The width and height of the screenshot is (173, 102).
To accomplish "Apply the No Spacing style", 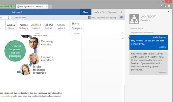I will (x=24, y=26).
